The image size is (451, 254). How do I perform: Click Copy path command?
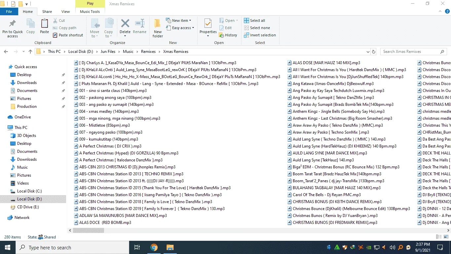click(64, 28)
